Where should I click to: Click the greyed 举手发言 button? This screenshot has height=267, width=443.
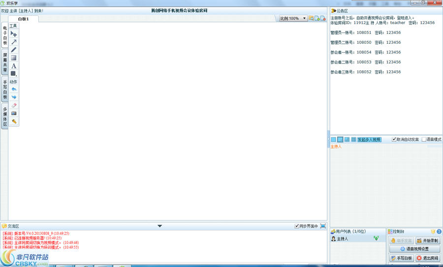tap(402, 241)
